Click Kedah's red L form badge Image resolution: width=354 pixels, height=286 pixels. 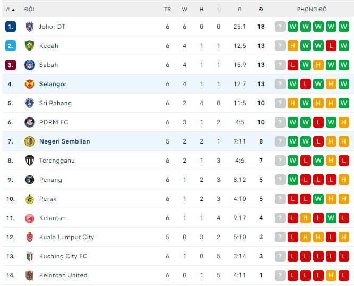tap(331, 46)
